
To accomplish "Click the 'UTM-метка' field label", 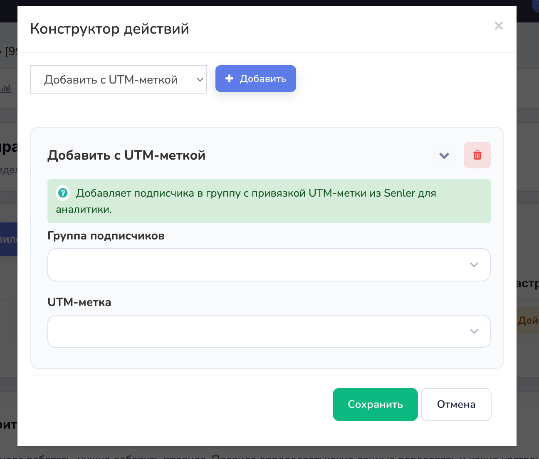I will 79,302.
